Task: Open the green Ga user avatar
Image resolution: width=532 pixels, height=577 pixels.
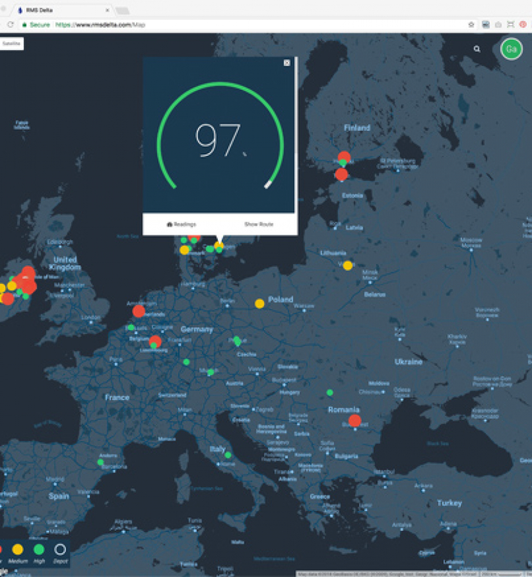Action: coord(511,49)
